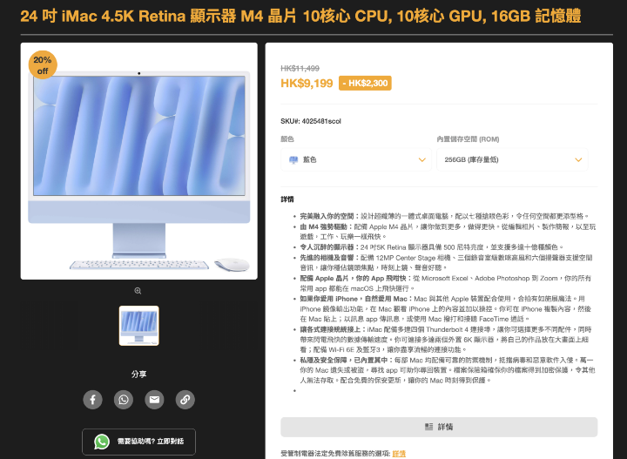Click the SKU# 4025481scol text
Image resolution: width=627 pixels, height=459 pixels.
[311, 121]
